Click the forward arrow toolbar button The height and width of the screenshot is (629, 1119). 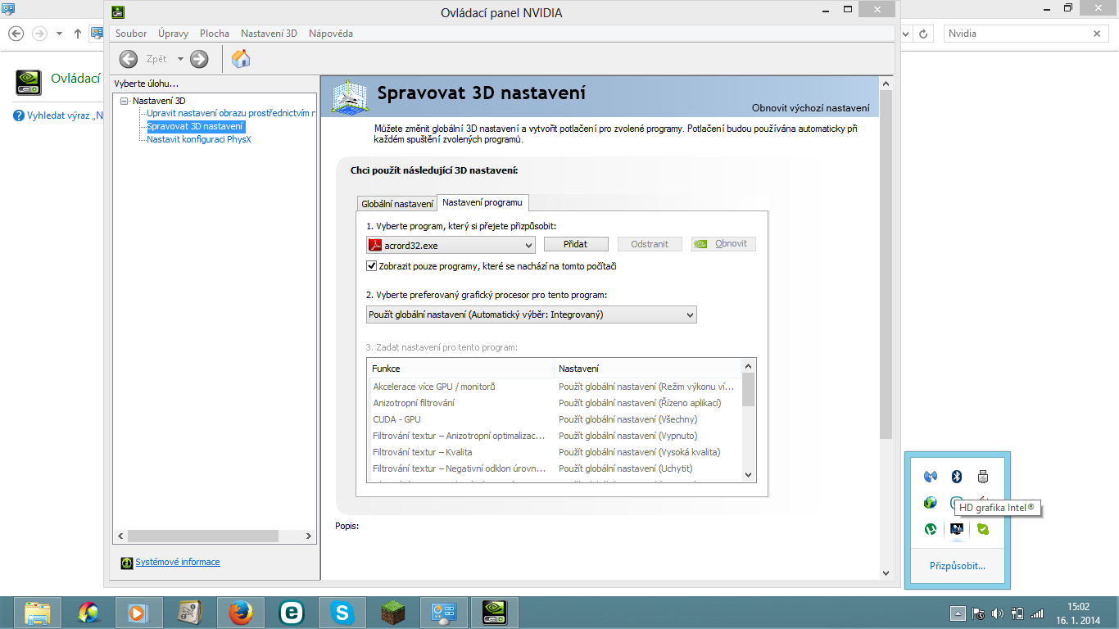(x=199, y=59)
